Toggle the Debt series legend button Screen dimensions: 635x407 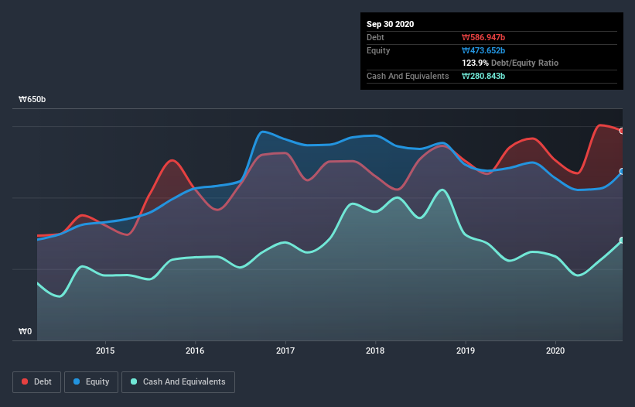[x=37, y=382]
